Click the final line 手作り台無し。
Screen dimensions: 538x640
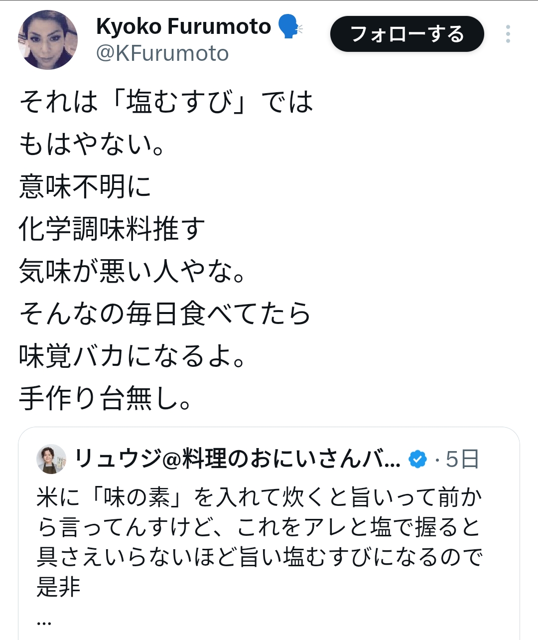105,398
